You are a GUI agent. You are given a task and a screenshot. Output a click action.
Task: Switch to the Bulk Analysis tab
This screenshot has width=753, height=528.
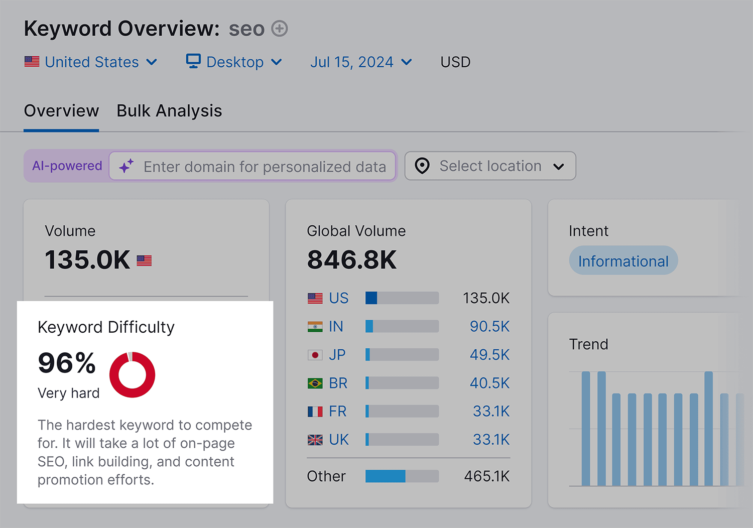click(169, 111)
